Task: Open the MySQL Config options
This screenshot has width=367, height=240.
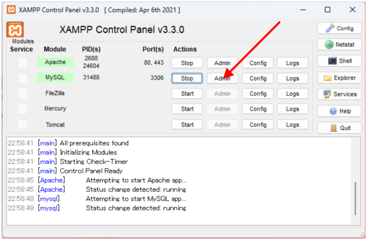Action: coord(258,78)
